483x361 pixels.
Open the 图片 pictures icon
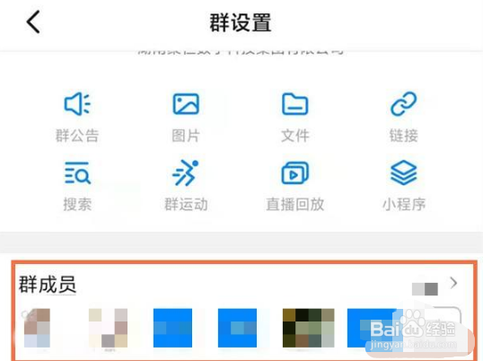pyautogui.click(x=186, y=104)
